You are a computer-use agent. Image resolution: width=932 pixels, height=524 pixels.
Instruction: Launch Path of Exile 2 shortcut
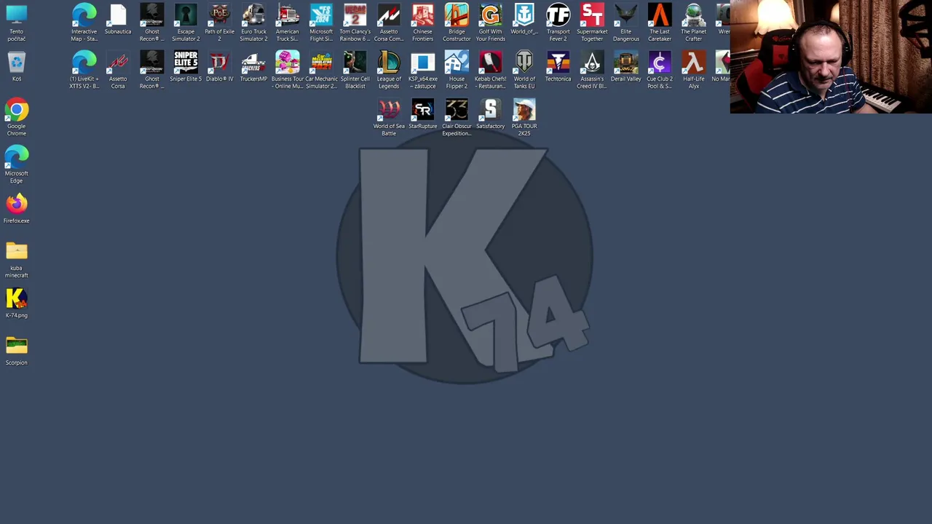pyautogui.click(x=219, y=22)
